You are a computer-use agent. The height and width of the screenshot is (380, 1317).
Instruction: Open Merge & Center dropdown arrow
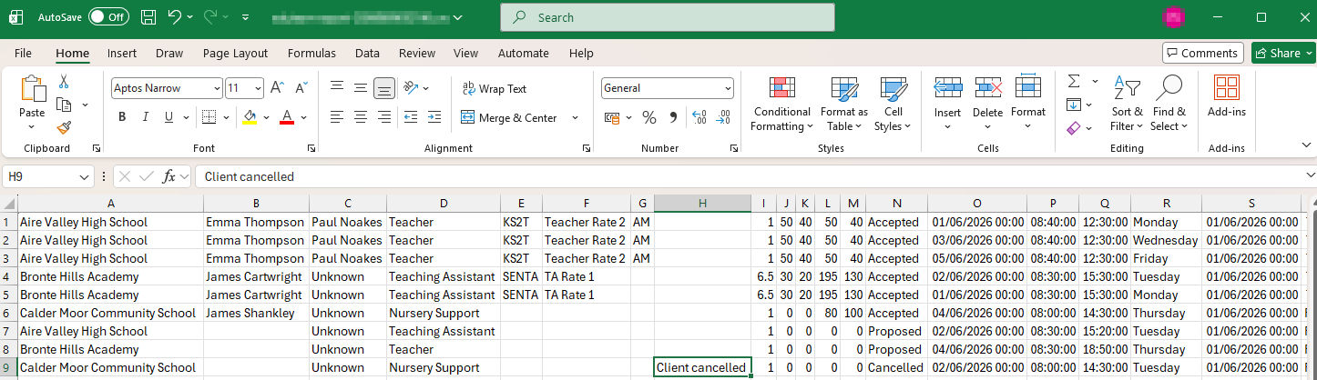click(575, 117)
